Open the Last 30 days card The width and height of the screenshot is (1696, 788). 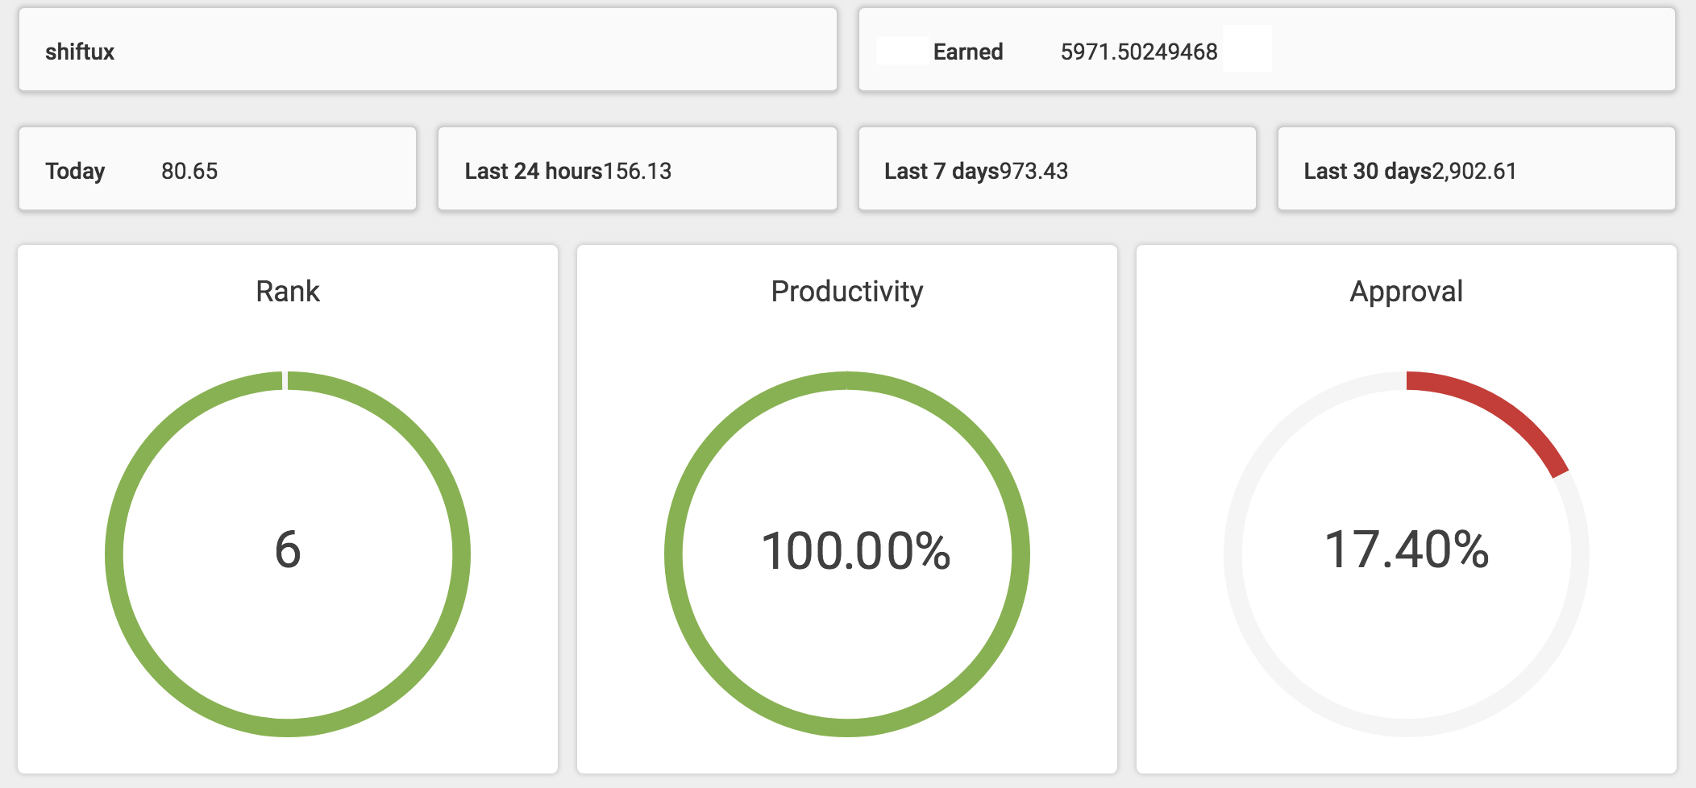tap(1476, 168)
